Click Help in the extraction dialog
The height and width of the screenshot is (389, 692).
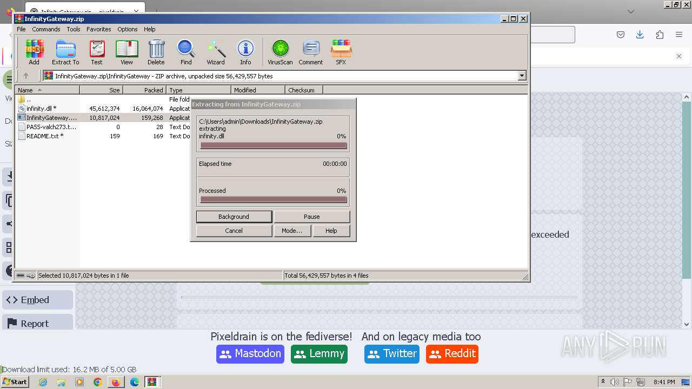click(331, 231)
